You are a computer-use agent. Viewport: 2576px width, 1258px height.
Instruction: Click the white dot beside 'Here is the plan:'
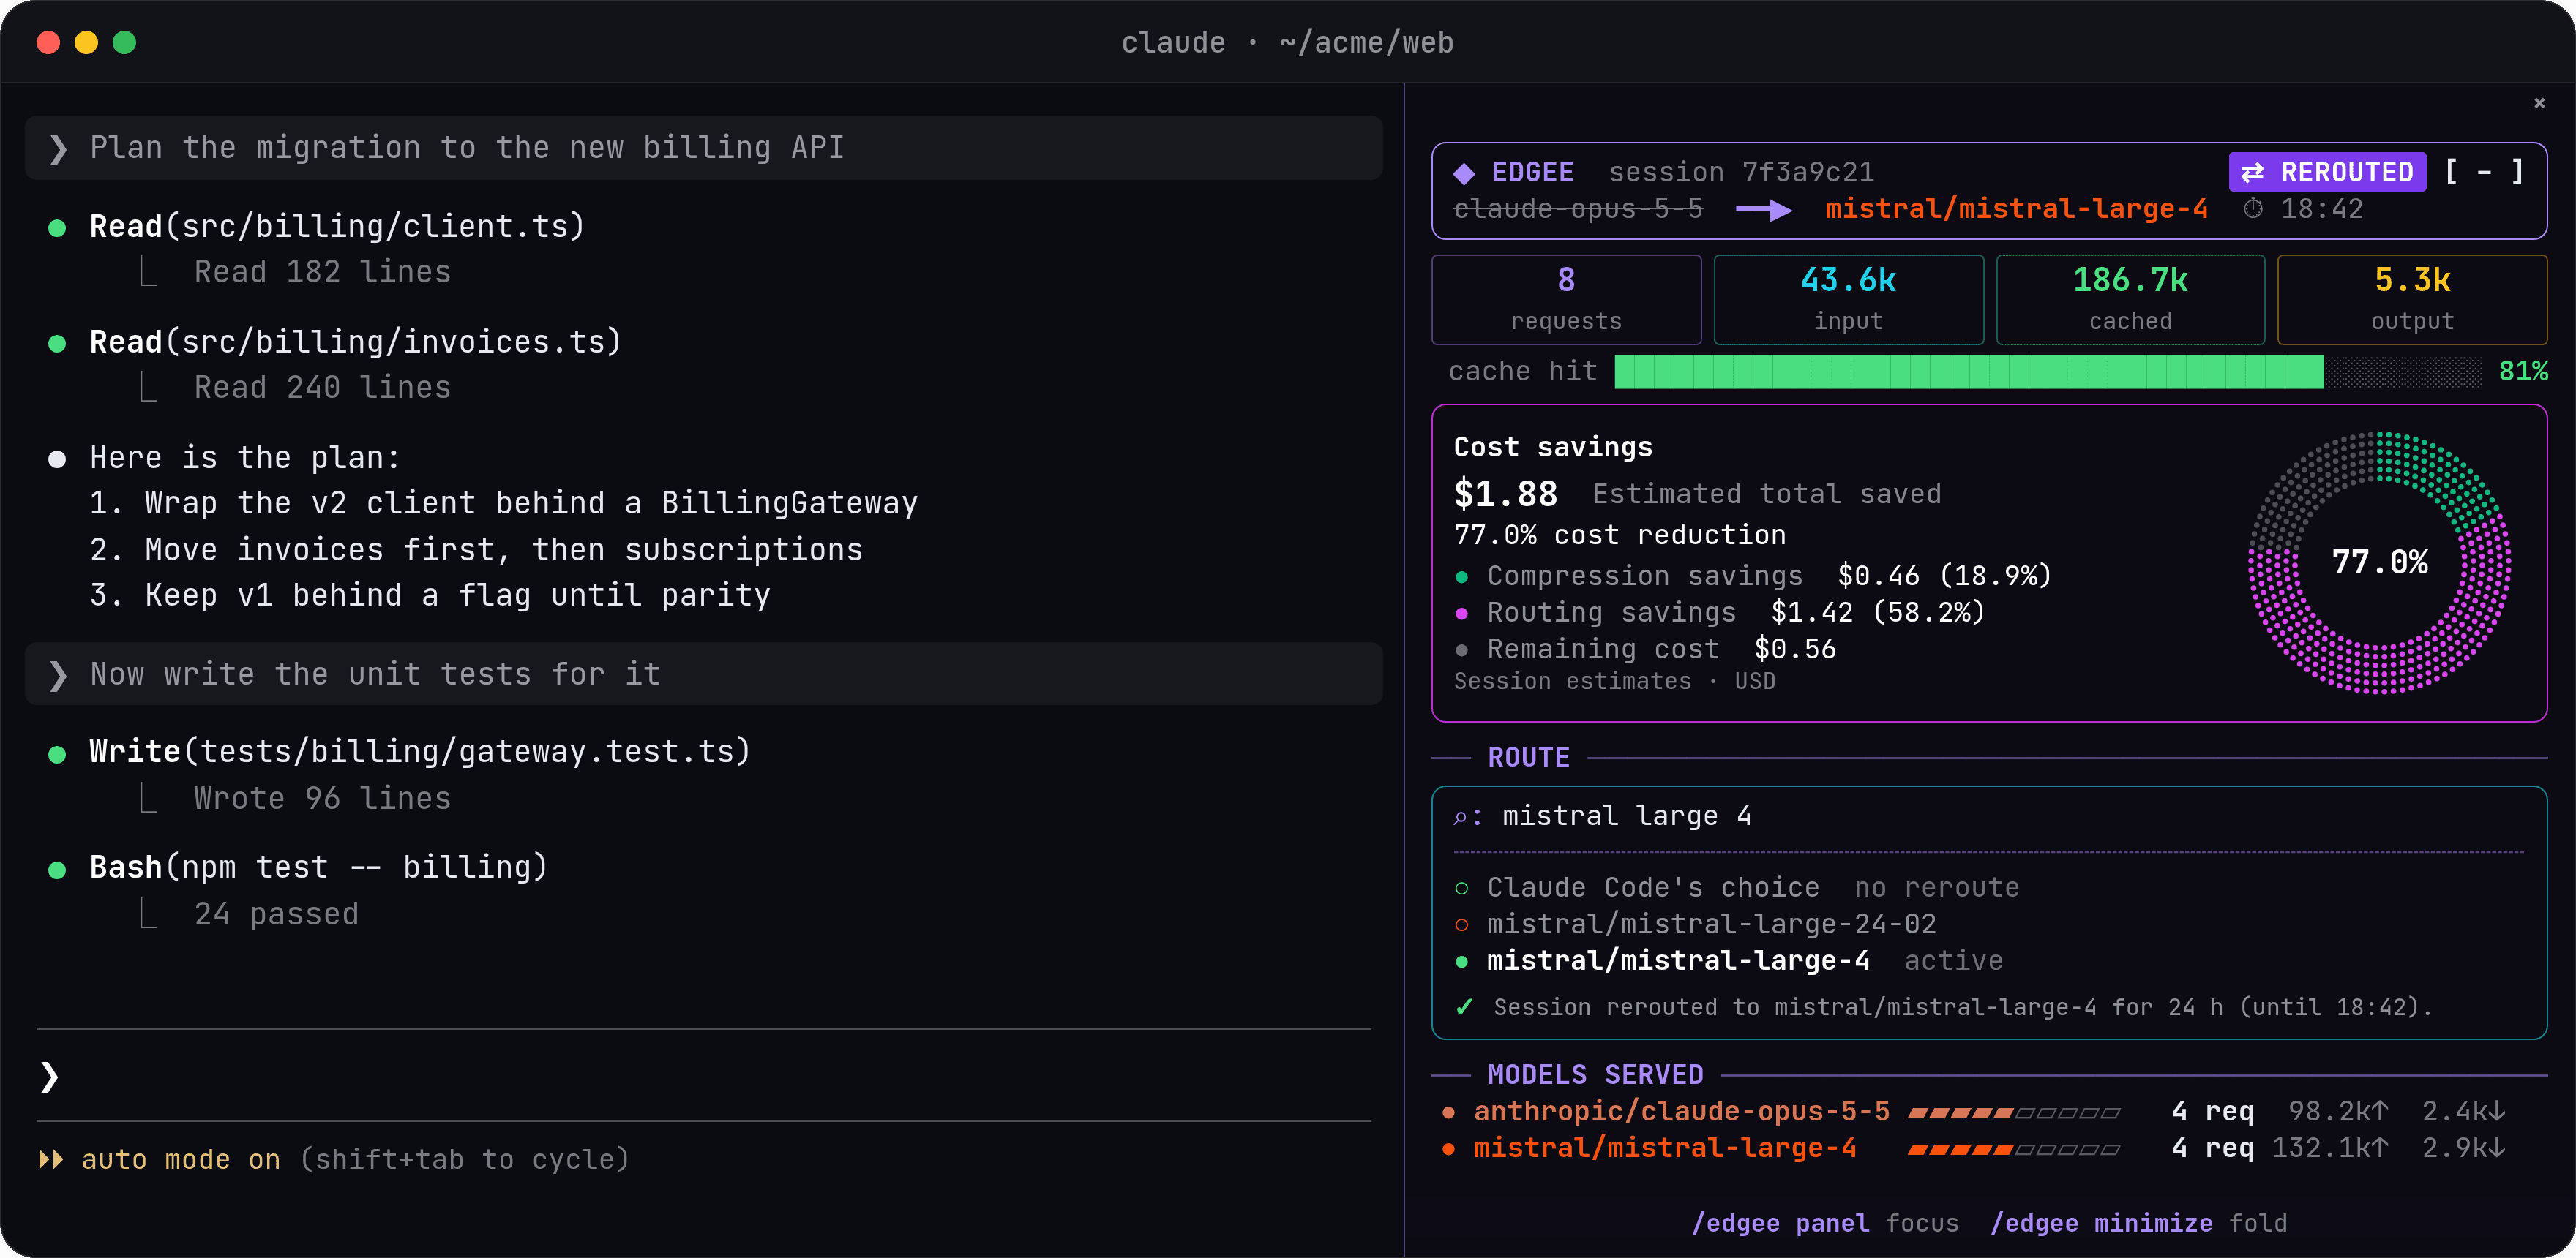pos(57,459)
